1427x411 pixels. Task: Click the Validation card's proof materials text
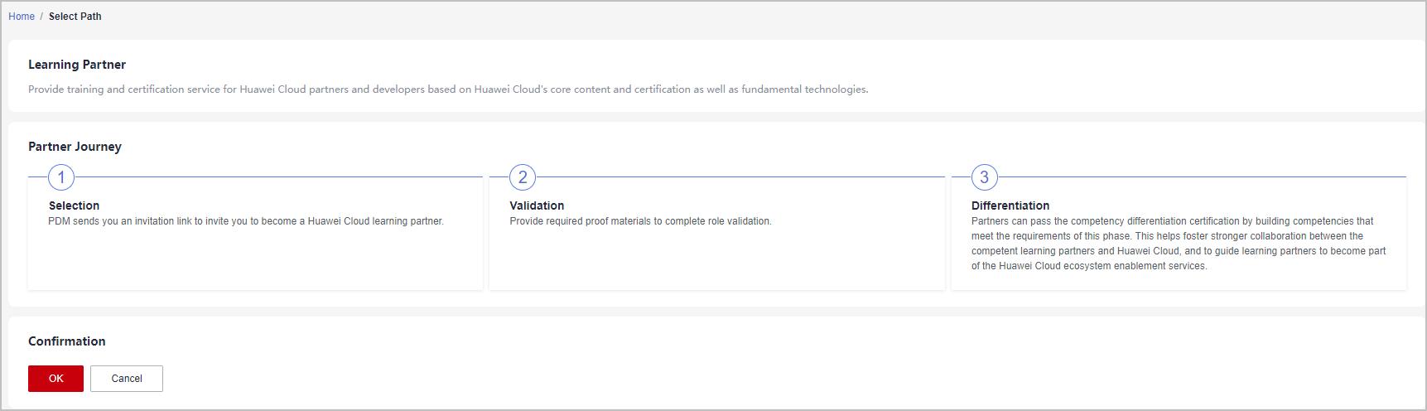coord(640,221)
